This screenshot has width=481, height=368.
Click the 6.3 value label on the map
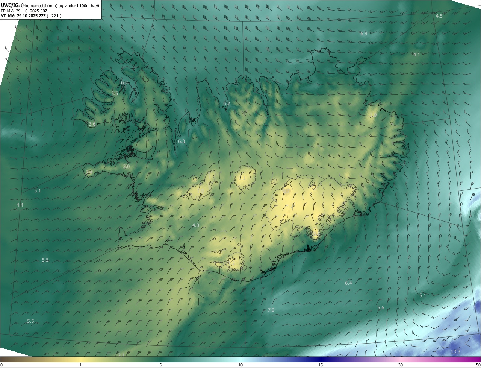pyautogui.click(x=182, y=141)
